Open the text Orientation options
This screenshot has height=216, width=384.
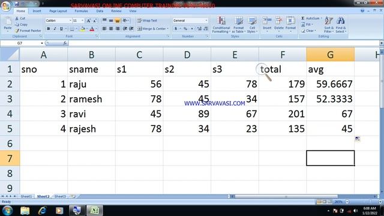pos(125,20)
